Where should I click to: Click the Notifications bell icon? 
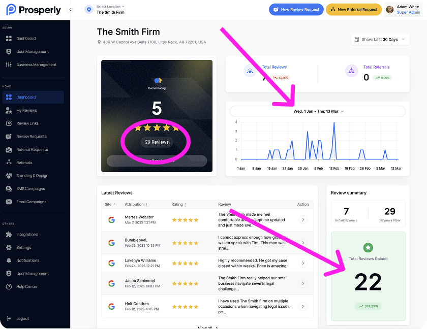(x=9, y=260)
